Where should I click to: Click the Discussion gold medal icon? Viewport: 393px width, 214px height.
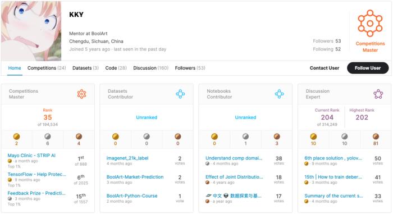(x=313, y=136)
